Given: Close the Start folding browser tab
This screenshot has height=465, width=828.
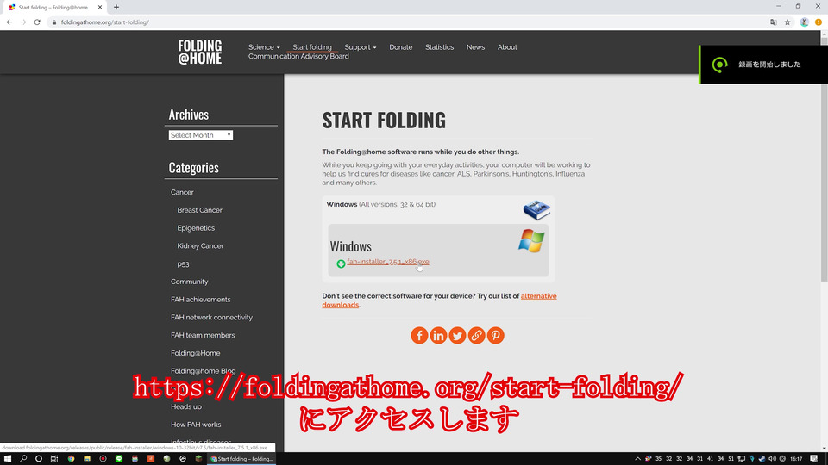Looking at the screenshot, I should [100, 8].
